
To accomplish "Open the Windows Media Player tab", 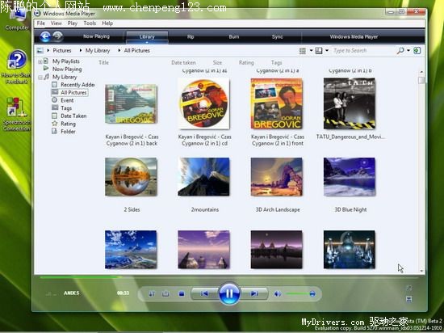I will (354, 37).
